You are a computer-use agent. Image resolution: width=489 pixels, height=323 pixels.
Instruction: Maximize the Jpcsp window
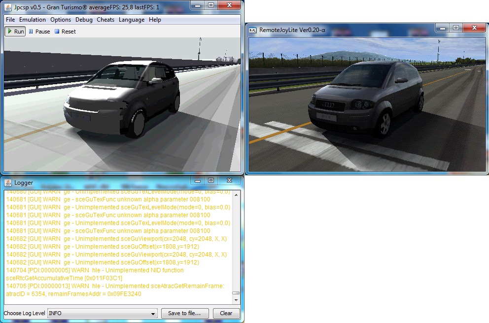[211, 5]
